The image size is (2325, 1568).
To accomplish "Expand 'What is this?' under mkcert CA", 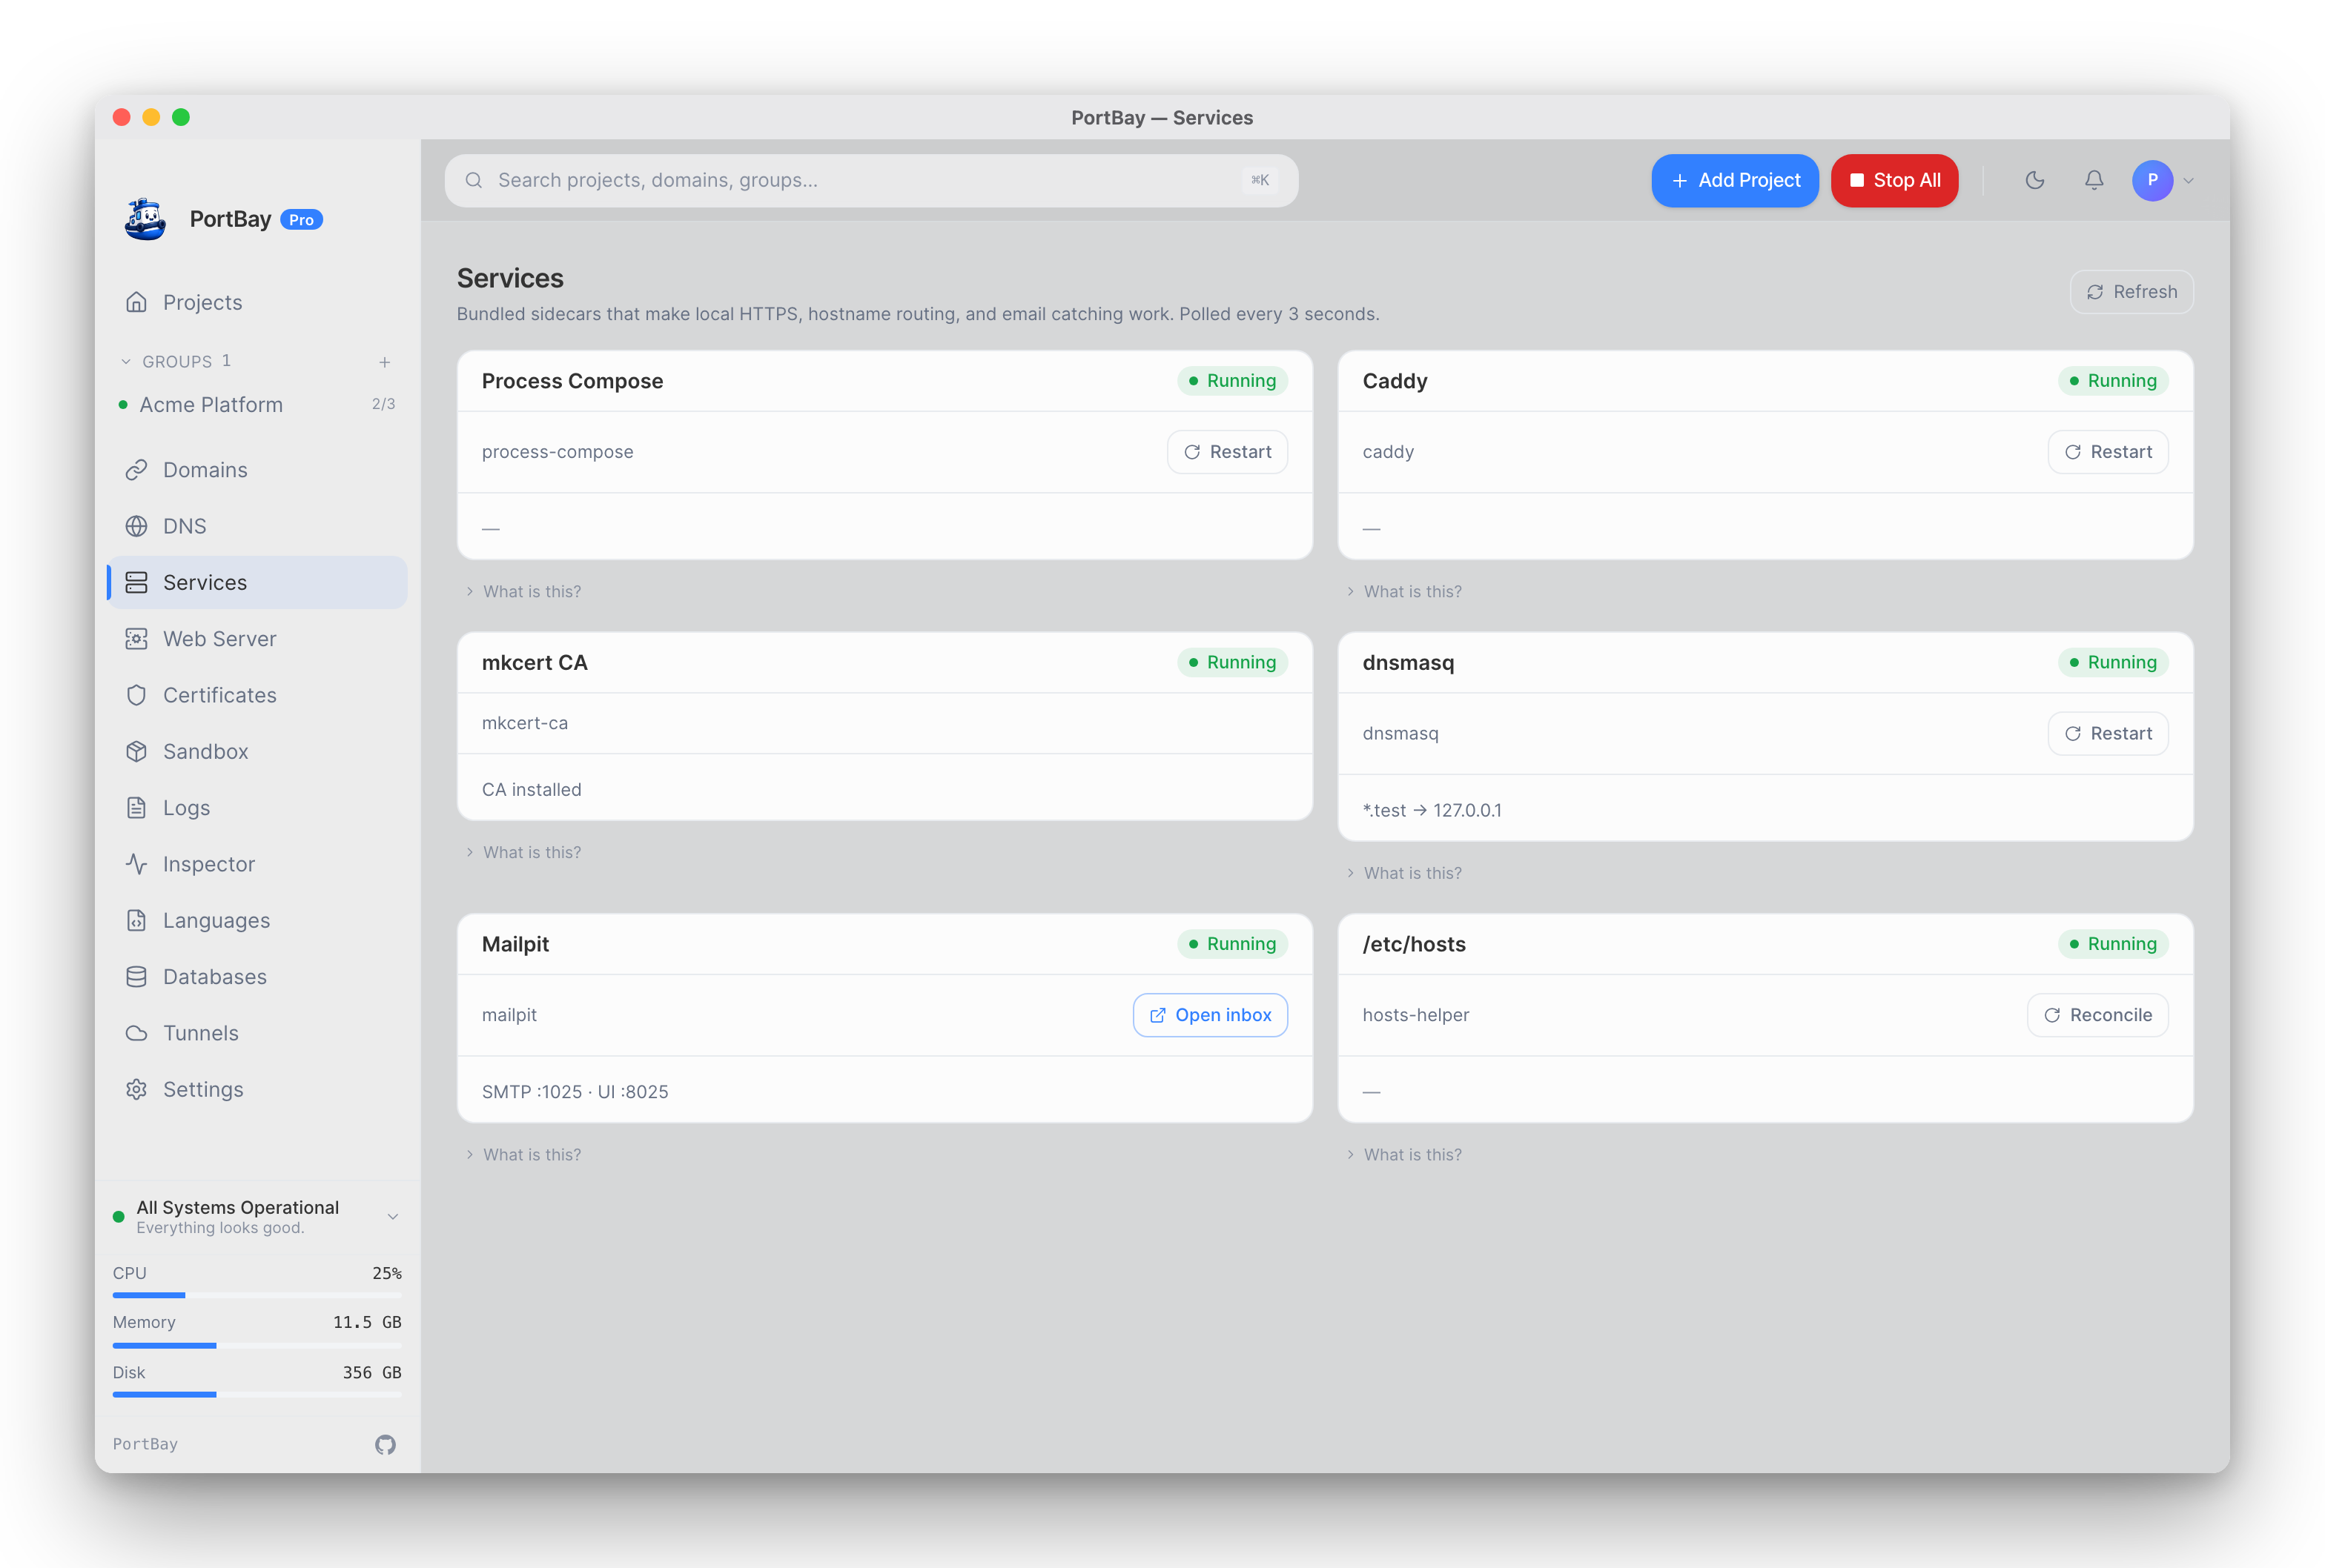I will [523, 853].
